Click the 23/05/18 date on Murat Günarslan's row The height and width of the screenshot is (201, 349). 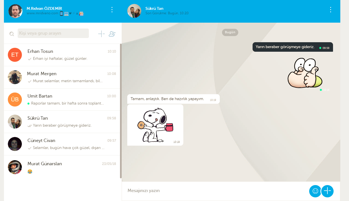[x=109, y=164]
